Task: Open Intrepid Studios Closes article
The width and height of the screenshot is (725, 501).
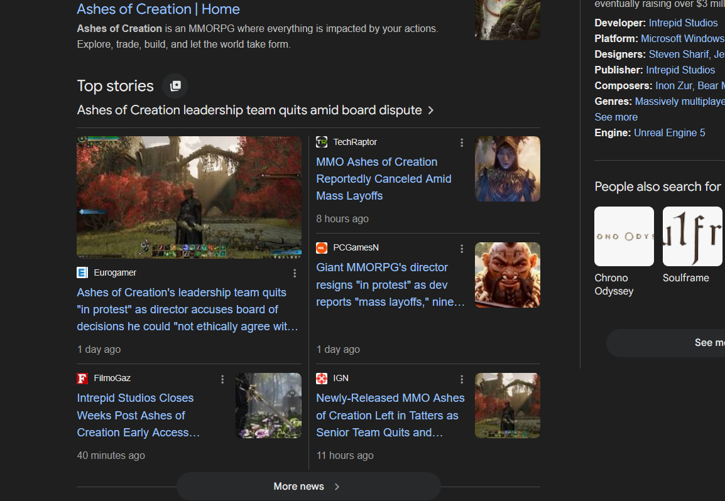Action: click(138, 415)
